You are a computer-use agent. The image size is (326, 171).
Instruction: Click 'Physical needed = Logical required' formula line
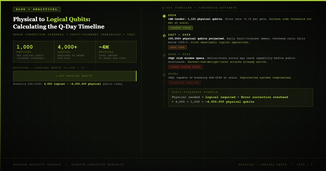230,97
